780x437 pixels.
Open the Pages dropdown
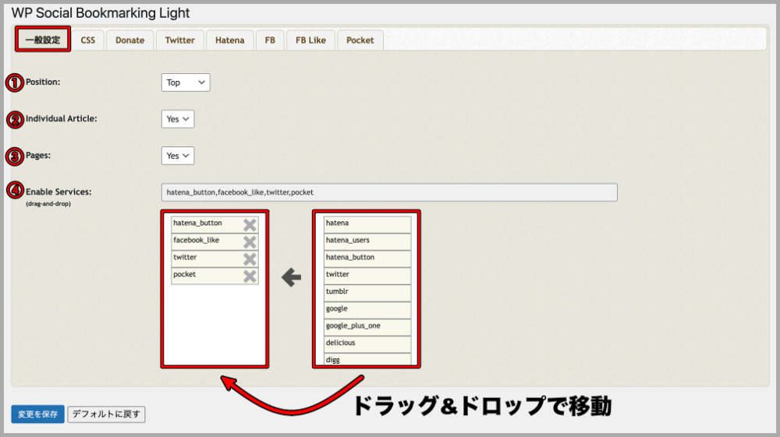coord(178,156)
